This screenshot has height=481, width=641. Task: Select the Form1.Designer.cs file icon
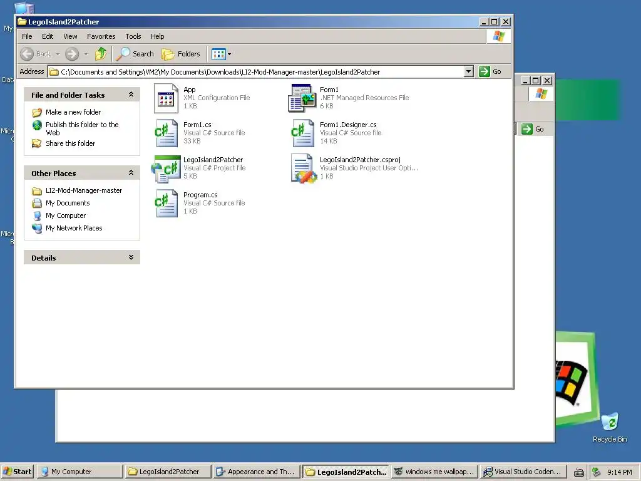click(x=302, y=133)
